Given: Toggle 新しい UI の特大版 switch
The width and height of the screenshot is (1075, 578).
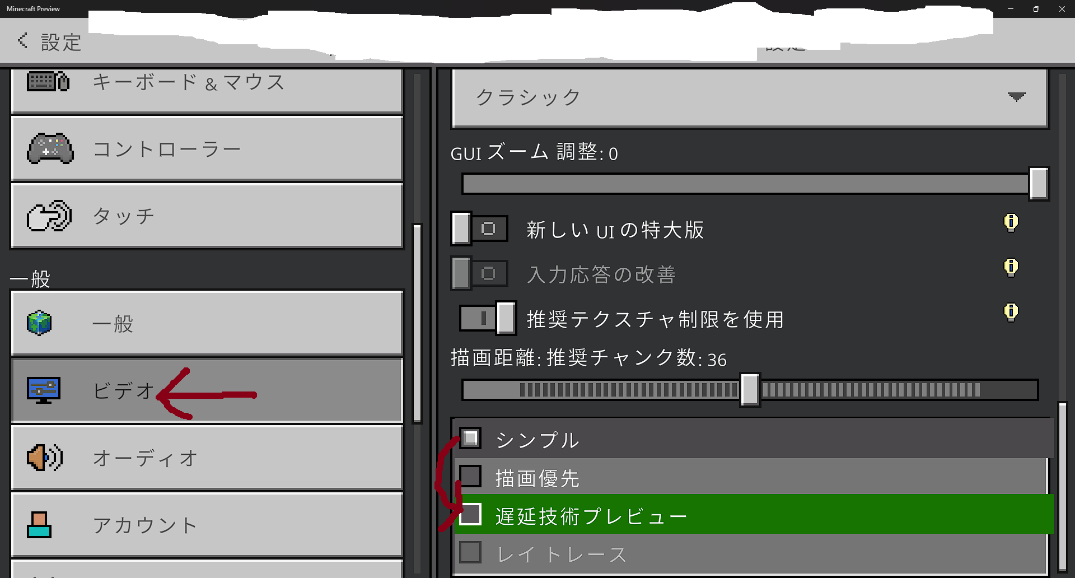Looking at the screenshot, I should 480,229.
